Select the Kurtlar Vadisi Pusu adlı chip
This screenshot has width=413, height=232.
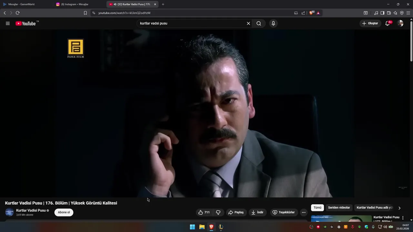coord(374,208)
